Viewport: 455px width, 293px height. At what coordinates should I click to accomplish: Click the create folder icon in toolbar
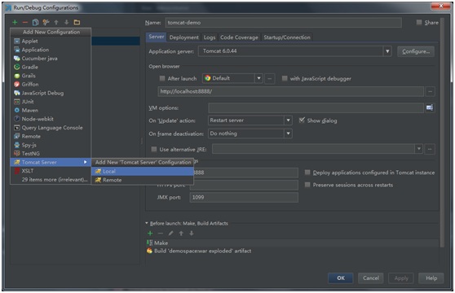pos(77,22)
